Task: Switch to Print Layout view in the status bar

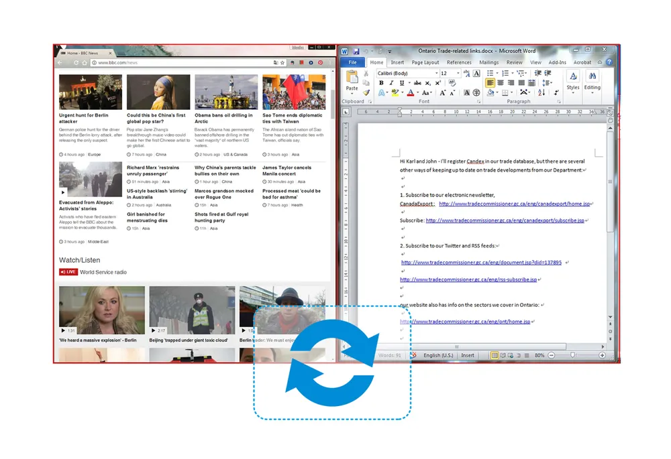Action: [495, 355]
